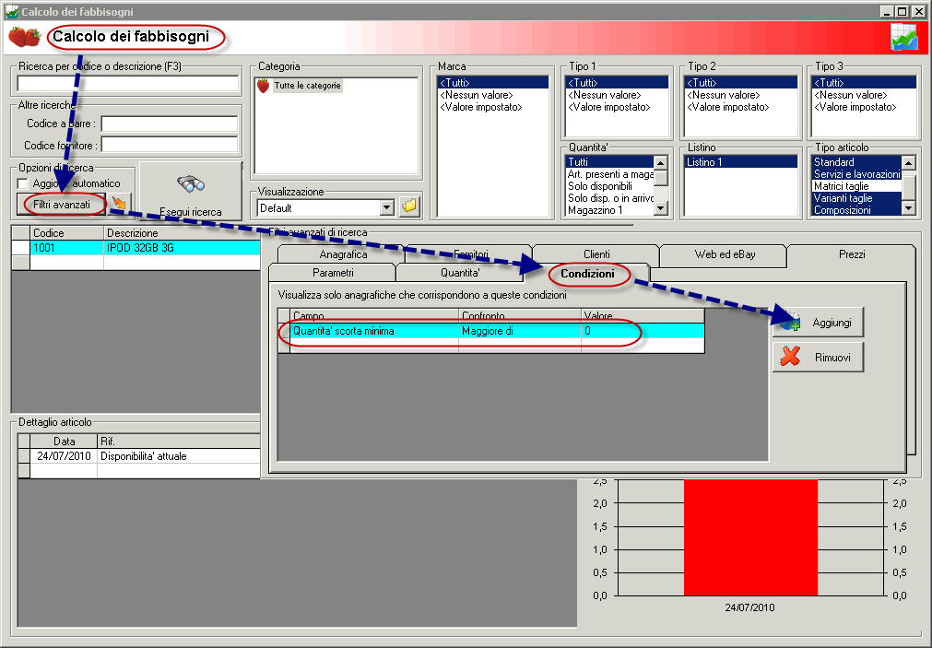Select Magazzino 1 in Quantita' list
The height and width of the screenshot is (648, 932).
(609, 210)
